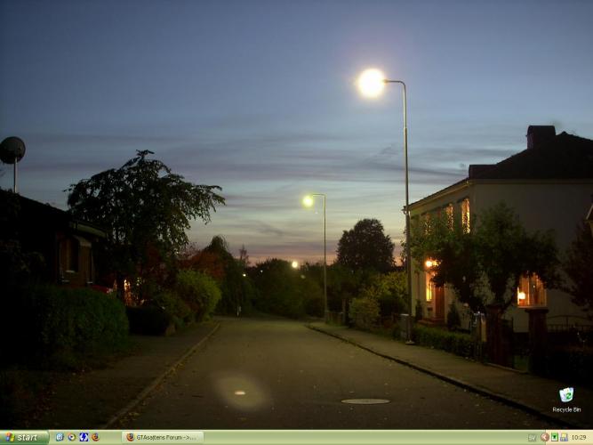The height and width of the screenshot is (445, 593).
Task: Expand hidden system tray icons arrow
Action: click(x=545, y=437)
